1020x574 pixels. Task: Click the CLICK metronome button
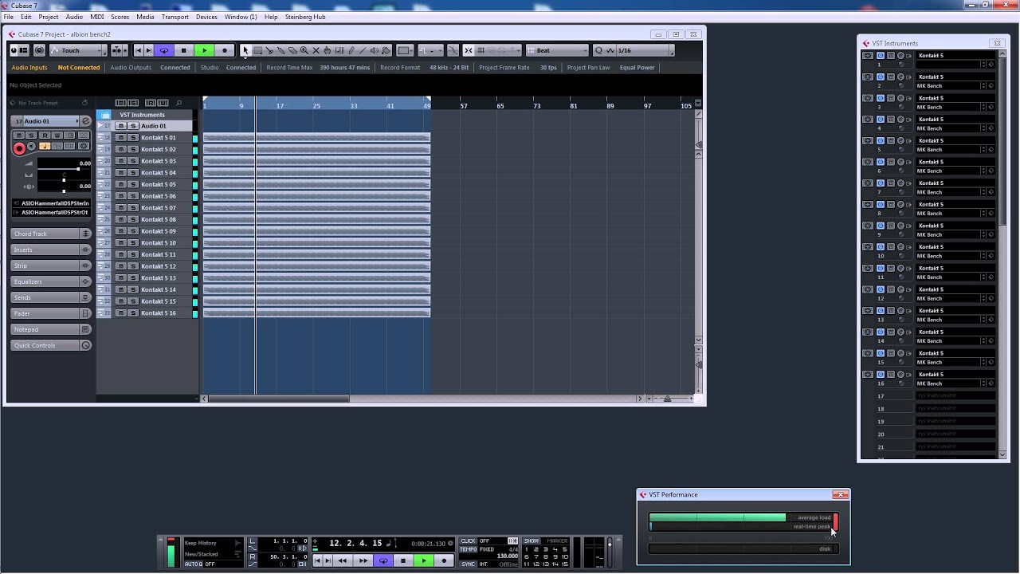468,541
